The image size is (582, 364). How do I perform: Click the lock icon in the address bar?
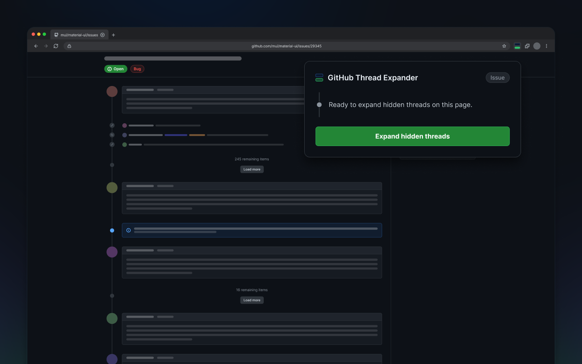coord(69,46)
